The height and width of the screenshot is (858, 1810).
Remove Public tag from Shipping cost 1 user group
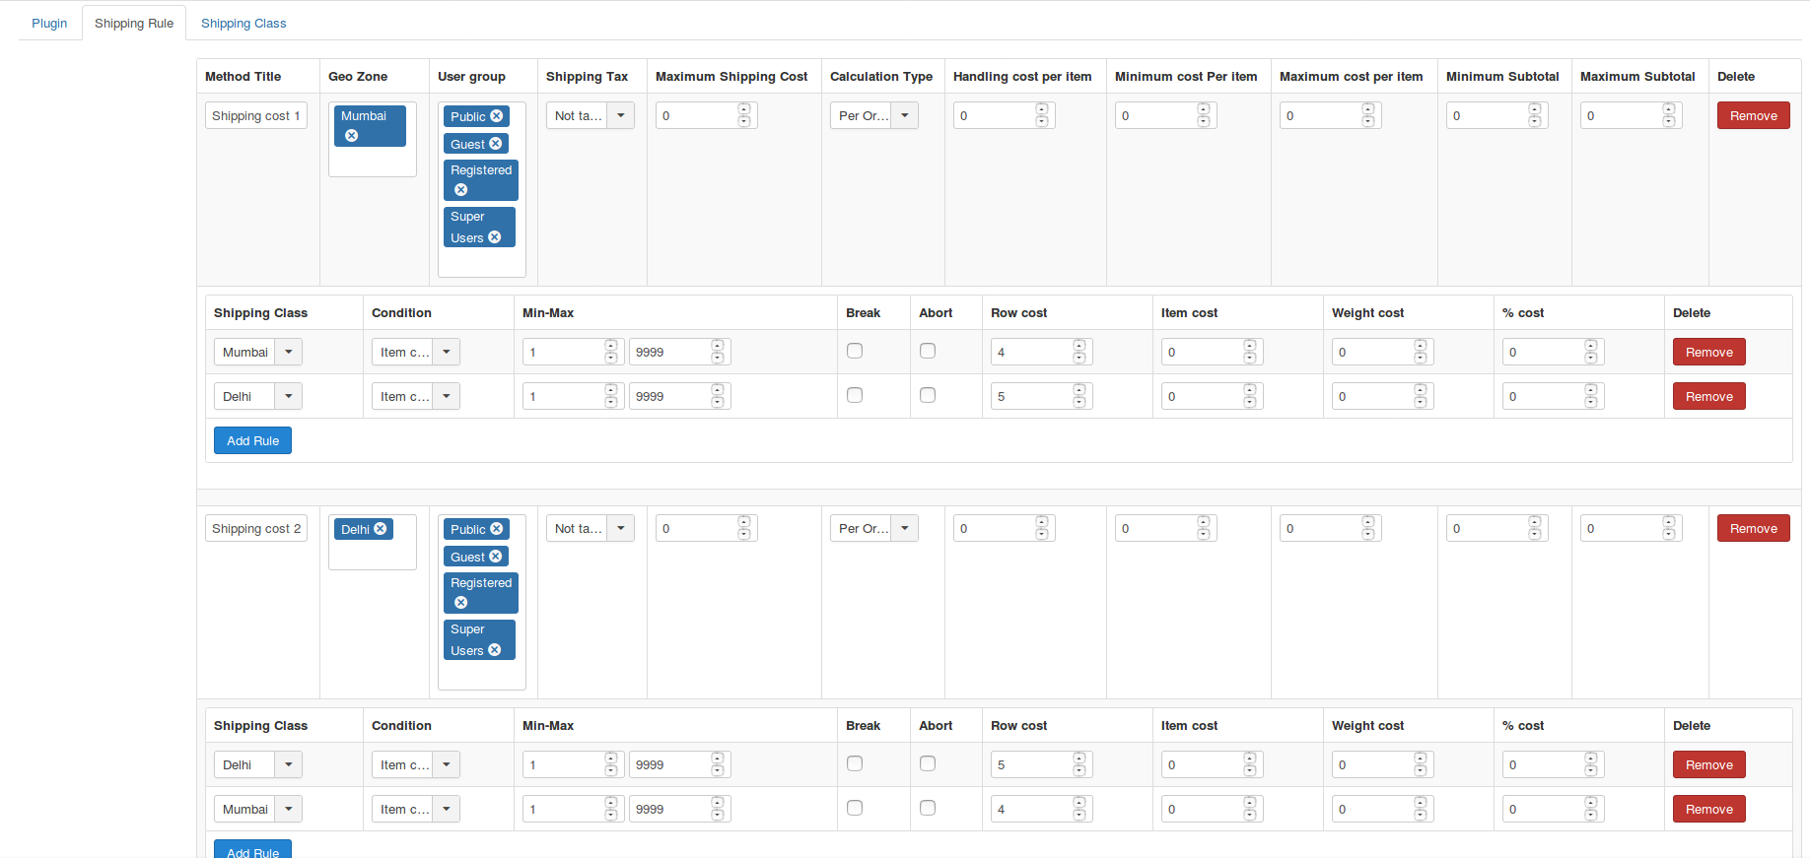pyautogui.click(x=497, y=116)
